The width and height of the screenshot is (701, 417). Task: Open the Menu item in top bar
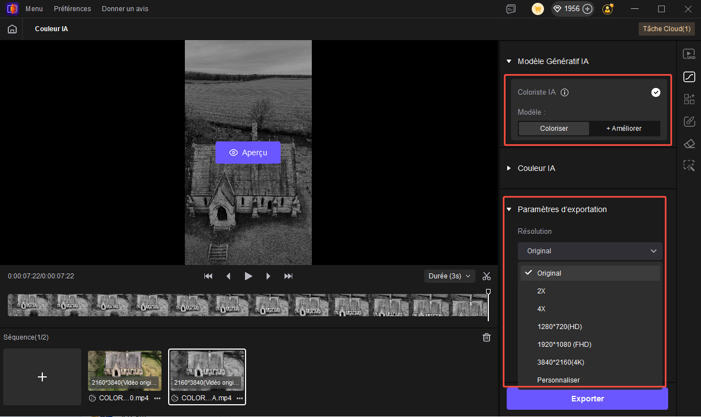coord(34,8)
